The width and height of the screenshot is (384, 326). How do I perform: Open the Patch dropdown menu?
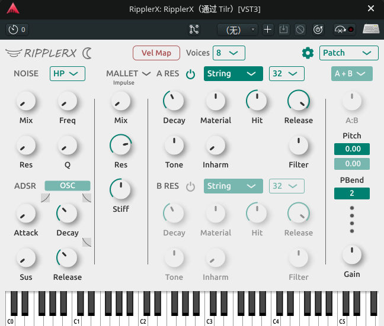tap(348, 53)
